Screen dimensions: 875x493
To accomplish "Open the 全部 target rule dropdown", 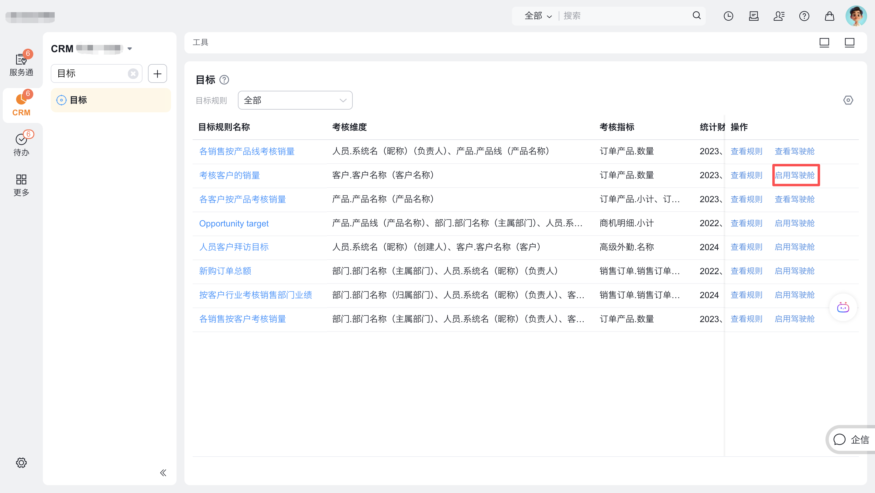I will [x=295, y=100].
